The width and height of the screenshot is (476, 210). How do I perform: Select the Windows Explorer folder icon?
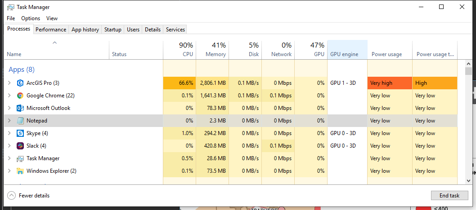tap(20, 171)
